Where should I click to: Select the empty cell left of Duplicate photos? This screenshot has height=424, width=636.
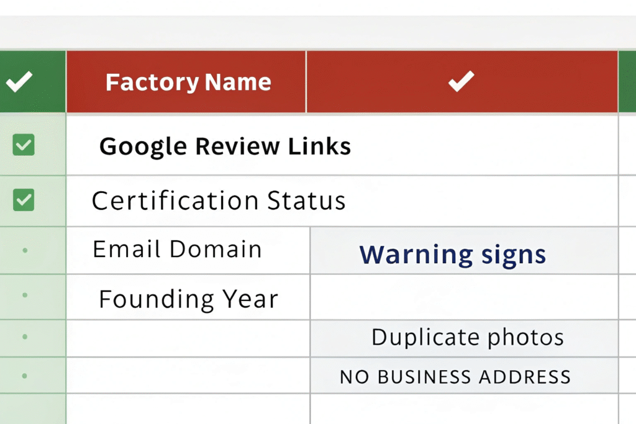coord(188,338)
